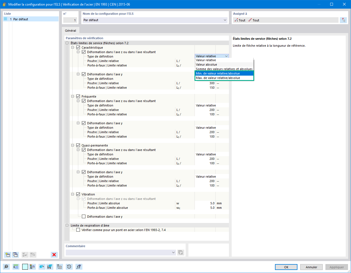Choose 'Min. de valeur relative/absolue'
Screen dimensions: 351x273
[x=224, y=73]
